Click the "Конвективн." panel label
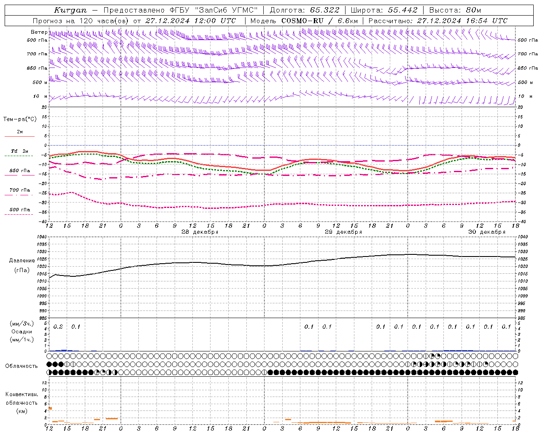 (x=22, y=394)
